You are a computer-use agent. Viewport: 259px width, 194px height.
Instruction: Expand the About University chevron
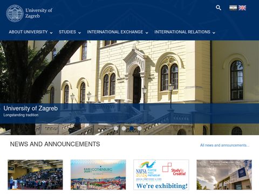pyautogui.click(x=51, y=33)
